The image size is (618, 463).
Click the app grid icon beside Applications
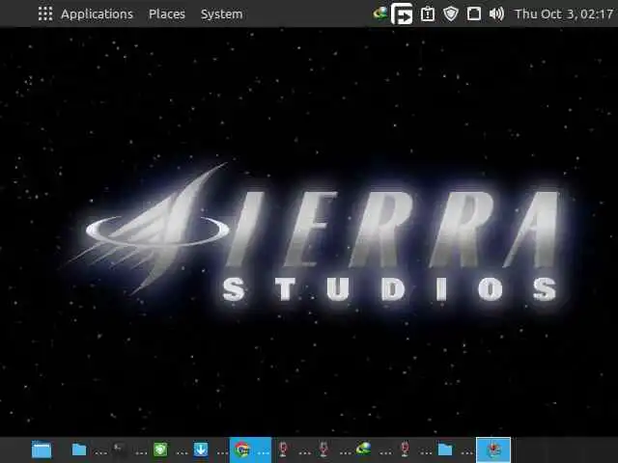click(45, 14)
